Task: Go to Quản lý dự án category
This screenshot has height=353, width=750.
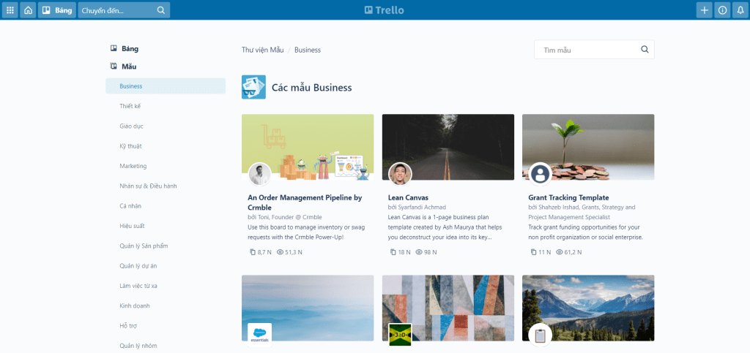Action: point(138,266)
